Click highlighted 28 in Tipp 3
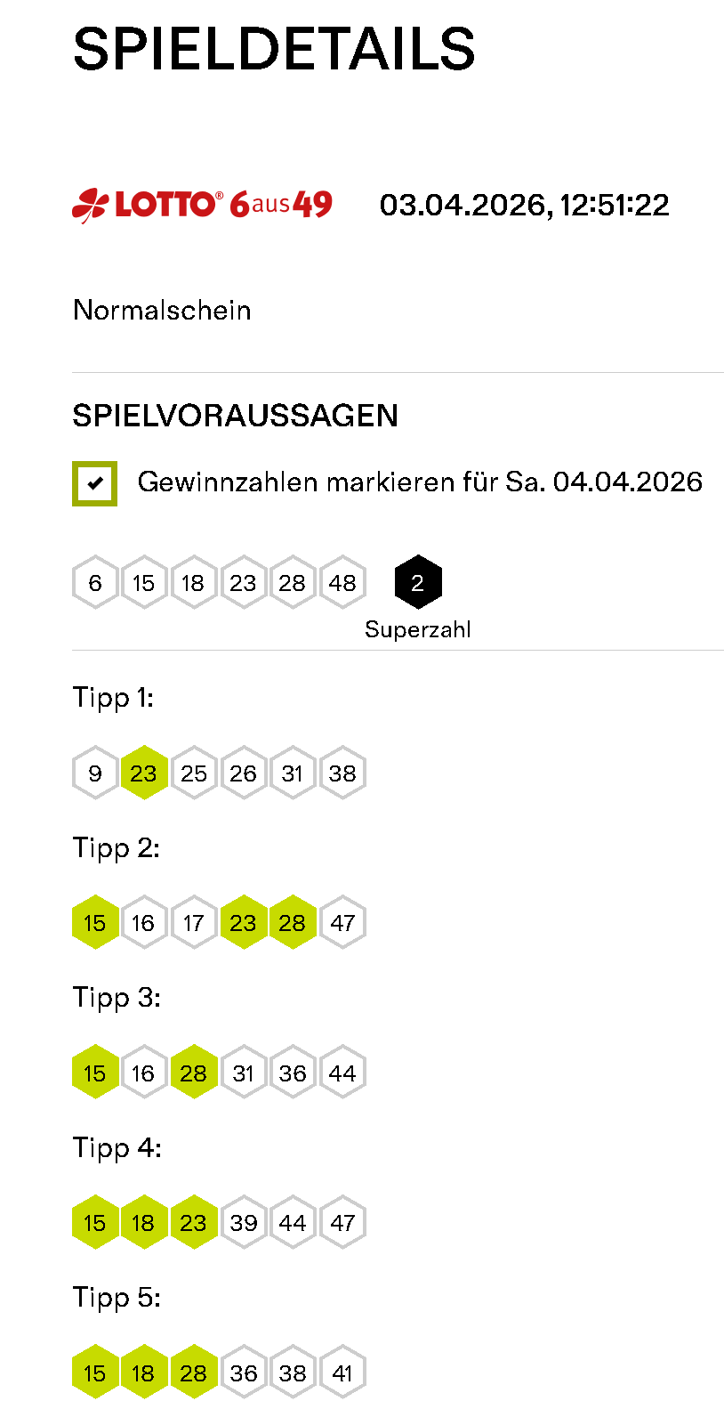Screen dimensions: 724x1417 pyautogui.click(x=194, y=1073)
